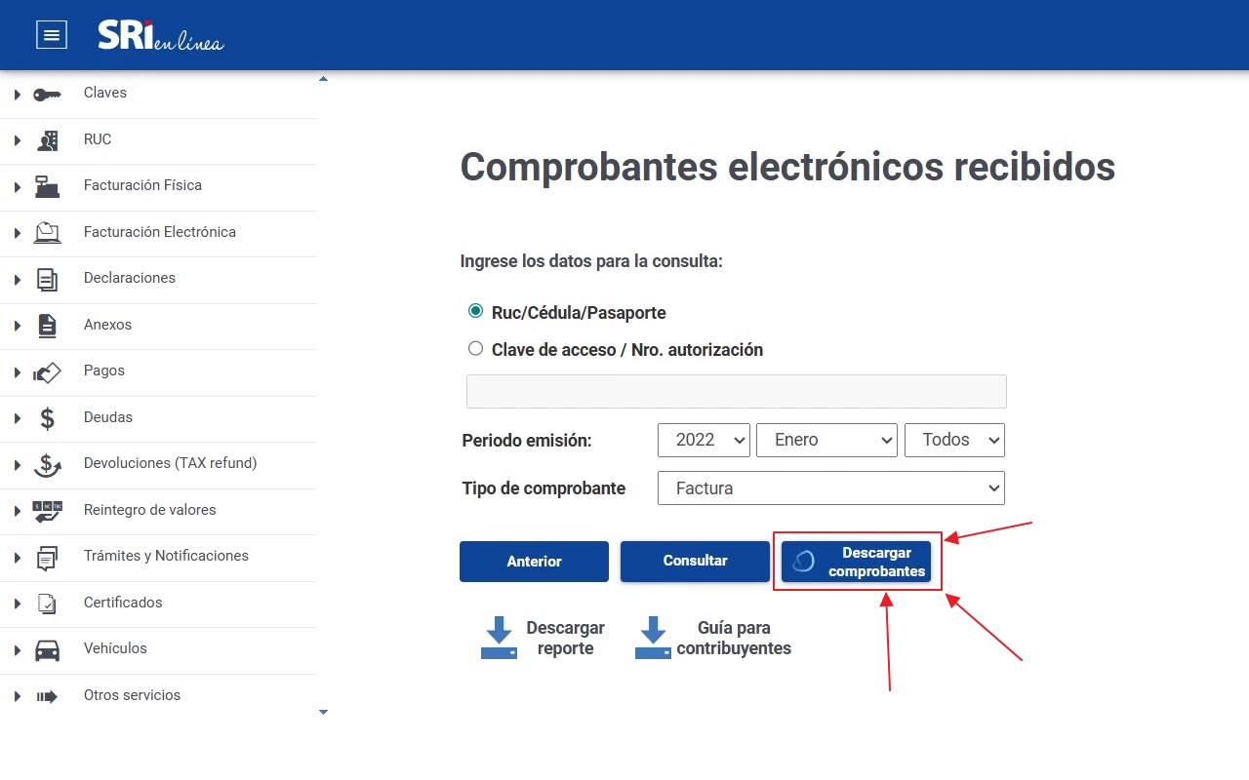Click the sidebar scroll up arrow

[x=324, y=79]
